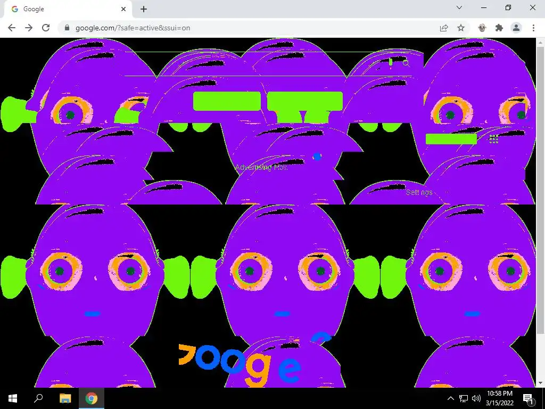
Task: Show hidden system tray icons
Action: click(x=450, y=398)
